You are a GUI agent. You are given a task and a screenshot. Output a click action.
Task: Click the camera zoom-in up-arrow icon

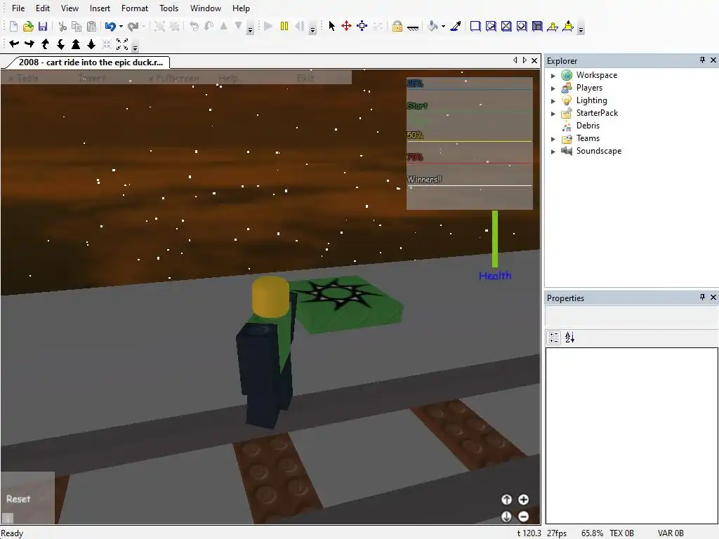[76, 44]
